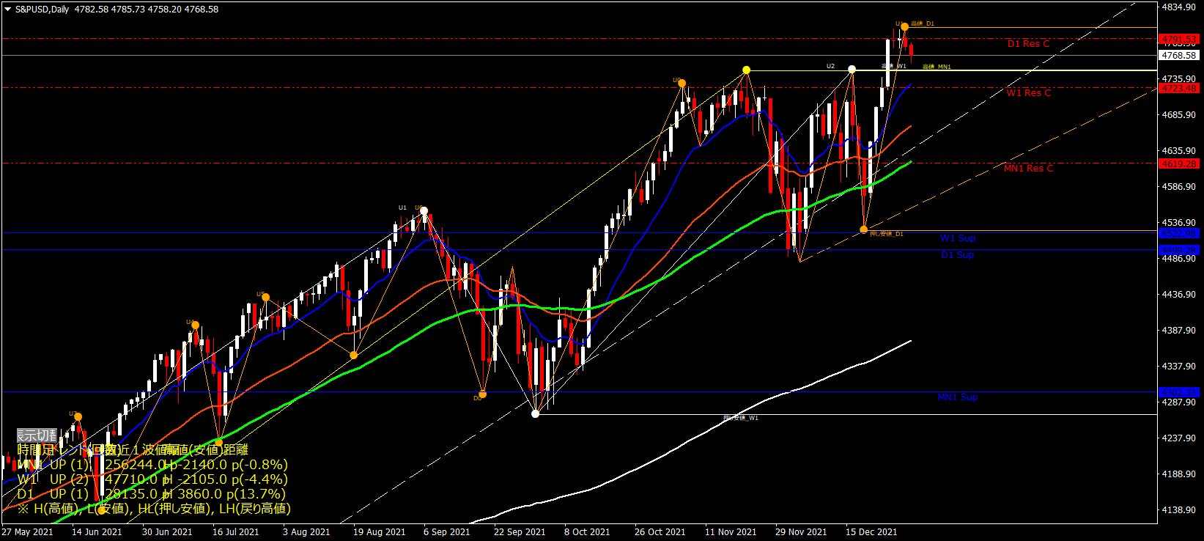Screen dimensions: 1204x541
Task: Select the red 4723.48 price tag
Action: point(1179,88)
